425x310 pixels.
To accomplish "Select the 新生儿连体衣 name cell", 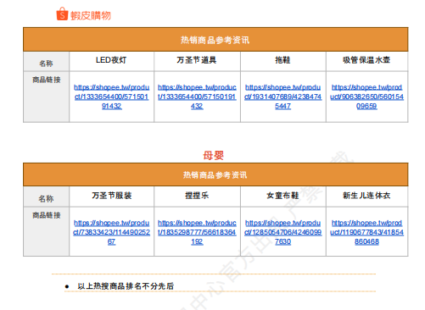I will tap(367, 197).
